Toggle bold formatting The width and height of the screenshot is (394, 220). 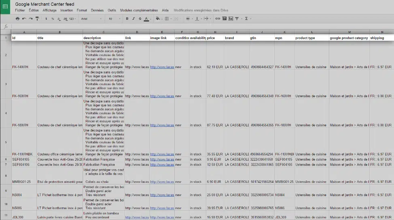click(127, 19)
